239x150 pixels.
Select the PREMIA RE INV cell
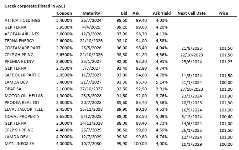20,61
